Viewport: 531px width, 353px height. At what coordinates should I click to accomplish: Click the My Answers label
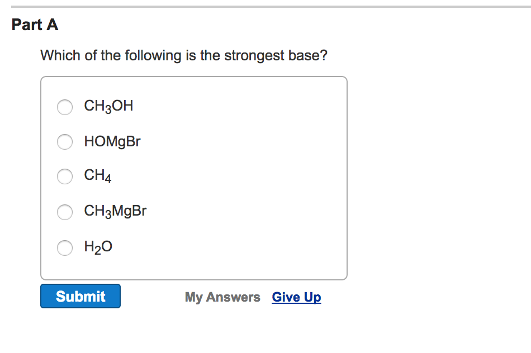click(x=222, y=297)
